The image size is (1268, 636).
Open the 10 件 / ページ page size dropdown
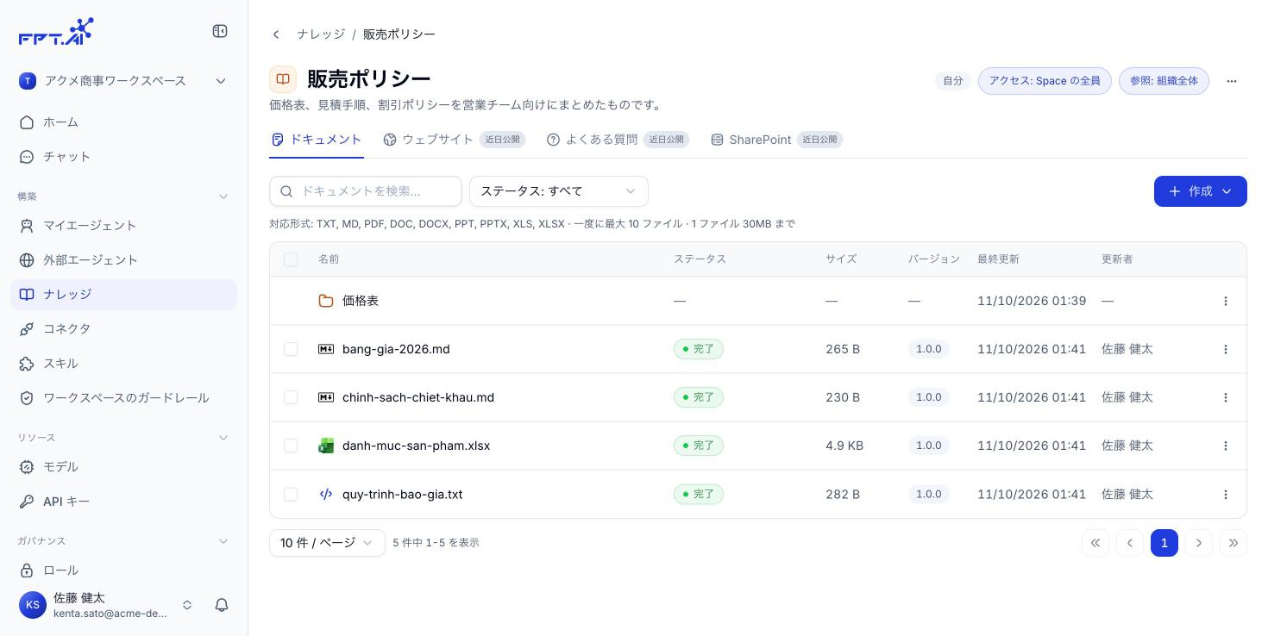tap(327, 543)
